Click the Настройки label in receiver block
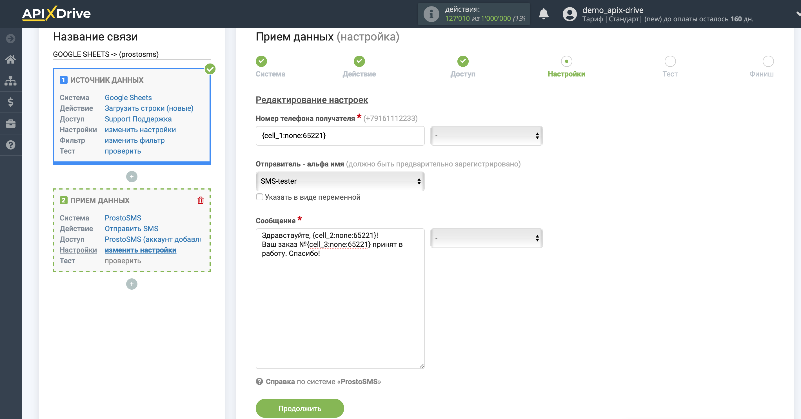Image resolution: width=801 pixels, height=419 pixels. tap(78, 250)
